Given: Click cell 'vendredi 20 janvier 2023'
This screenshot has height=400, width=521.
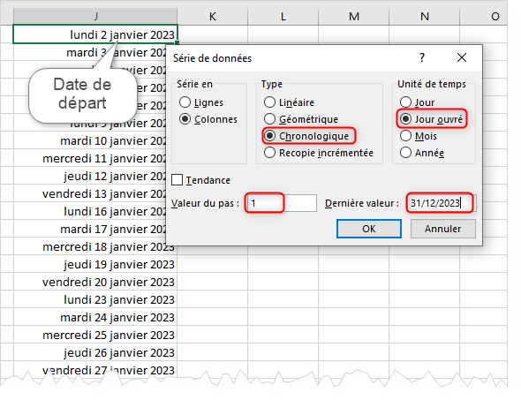Looking at the screenshot, I should click(x=95, y=282).
